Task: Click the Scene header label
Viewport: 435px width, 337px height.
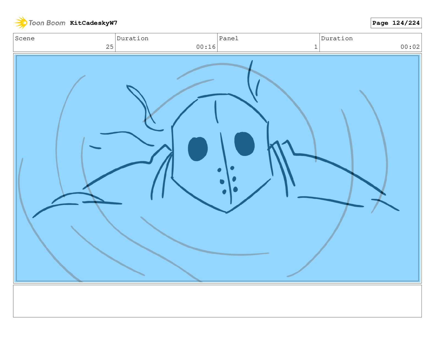Action: [x=25, y=39]
